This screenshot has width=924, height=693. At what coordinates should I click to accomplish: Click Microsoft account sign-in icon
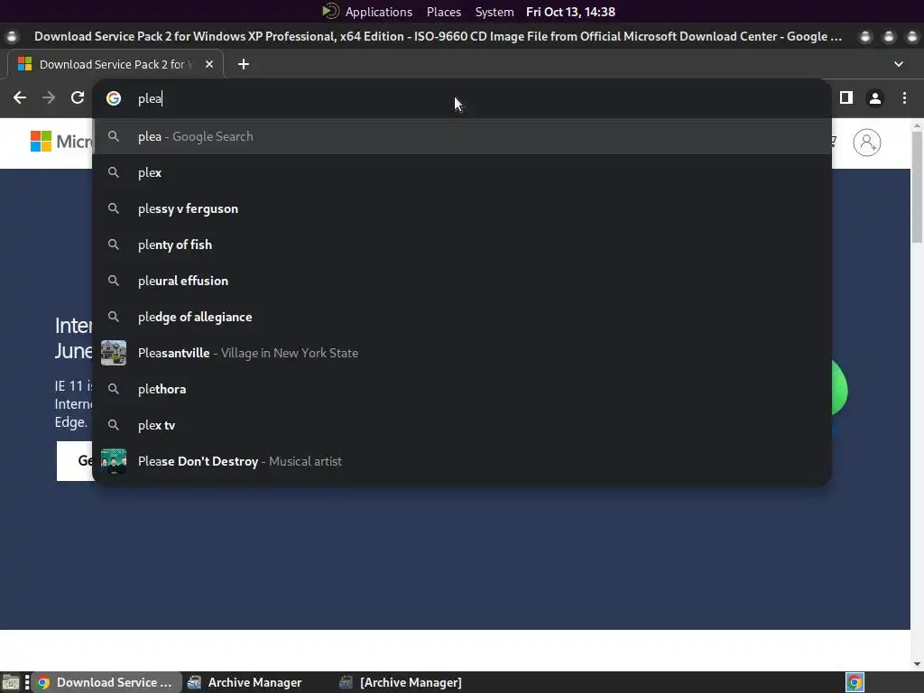tap(867, 143)
